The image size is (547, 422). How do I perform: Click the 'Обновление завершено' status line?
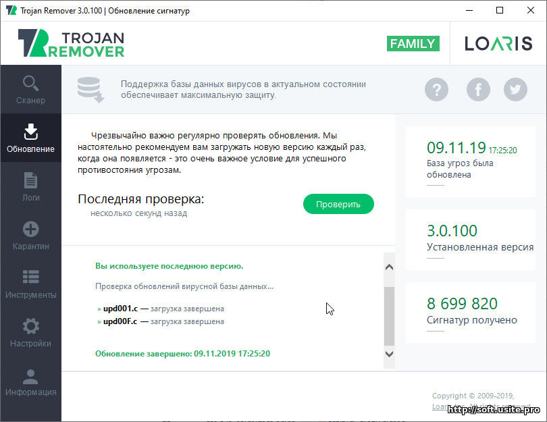tap(182, 354)
